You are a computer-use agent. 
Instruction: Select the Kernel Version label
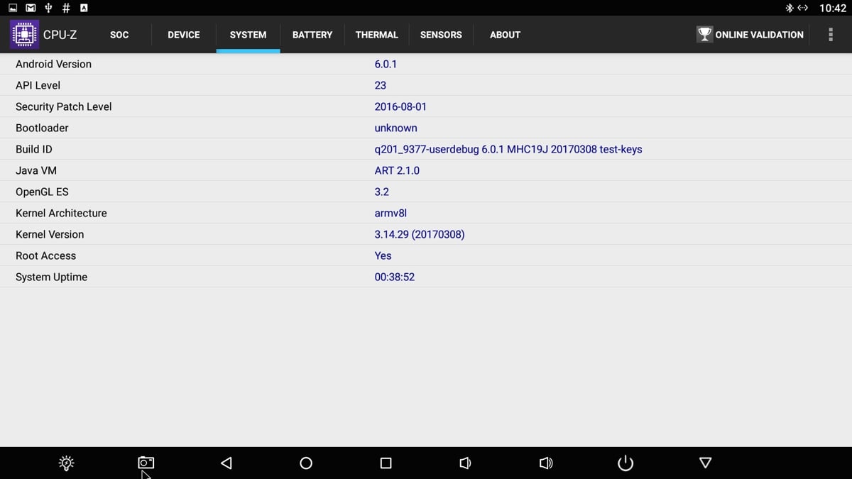[50, 234]
